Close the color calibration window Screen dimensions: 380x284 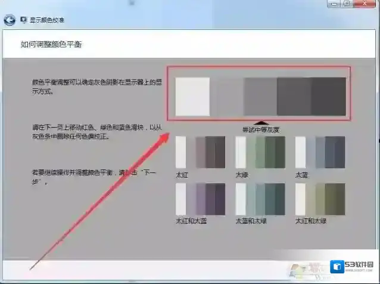(366, 4)
